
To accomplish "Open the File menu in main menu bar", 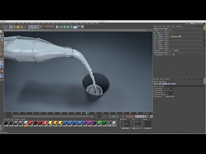I will tap(1, 24).
